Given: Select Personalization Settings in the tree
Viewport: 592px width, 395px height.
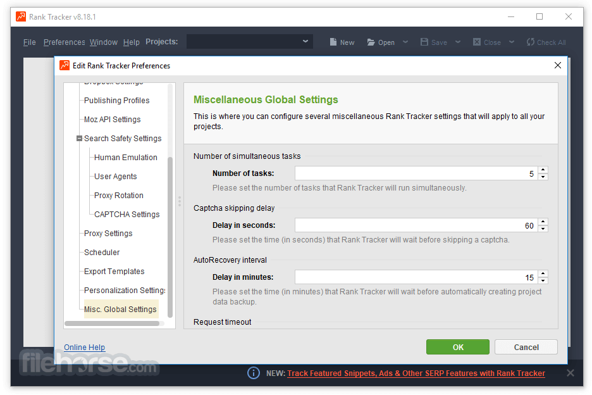Looking at the screenshot, I should [125, 291].
